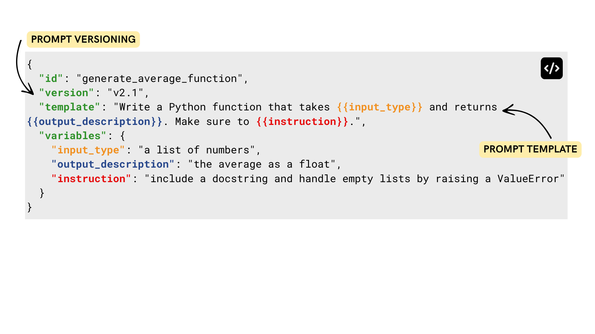This screenshot has width=595, height=334.
Task: Click the green "version" key
Action: point(66,93)
